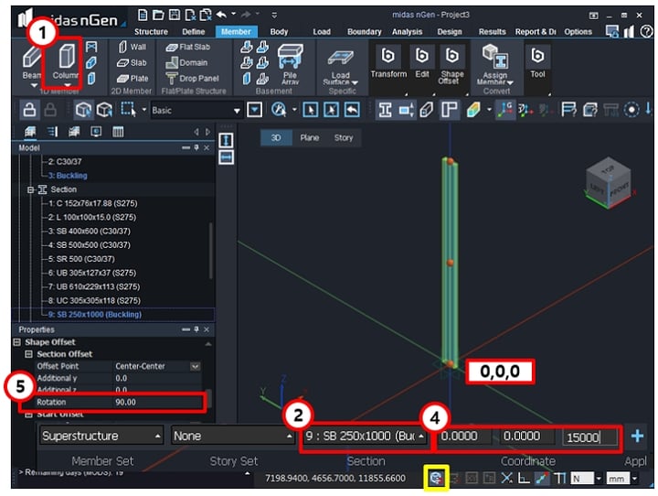The height and width of the screenshot is (496, 658).
Task: Click the help question mark icon
Action: coord(646,31)
